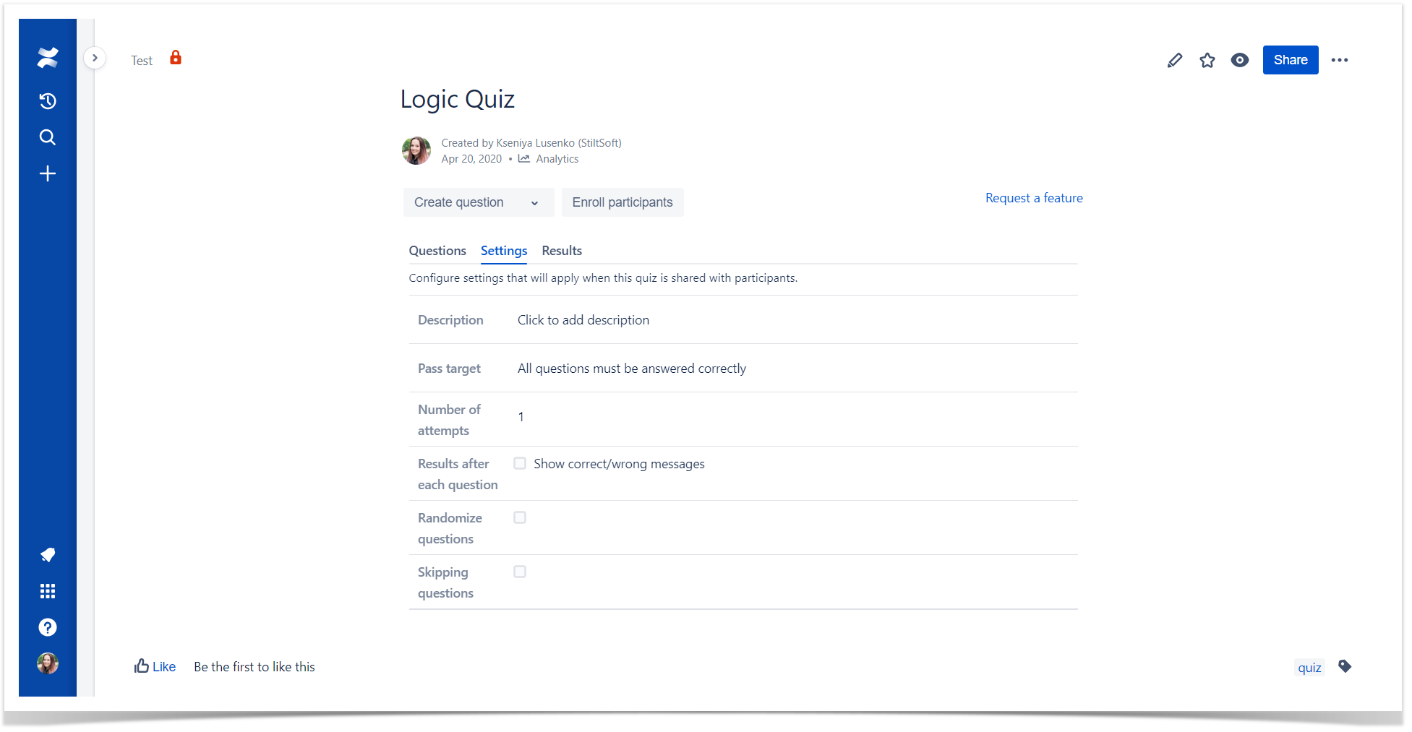The image size is (1412, 732).
Task: Expand the sidebar with chevron button
Action: tap(95, 58)
